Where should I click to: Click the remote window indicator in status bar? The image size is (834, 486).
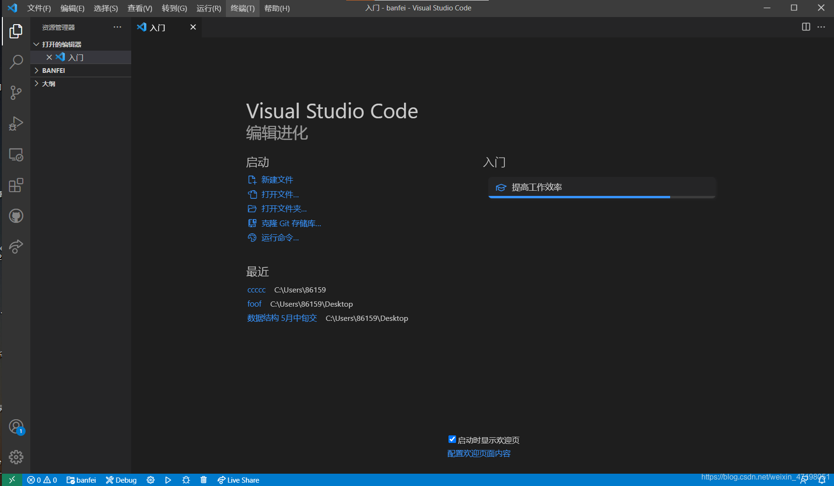click(12, 480)
